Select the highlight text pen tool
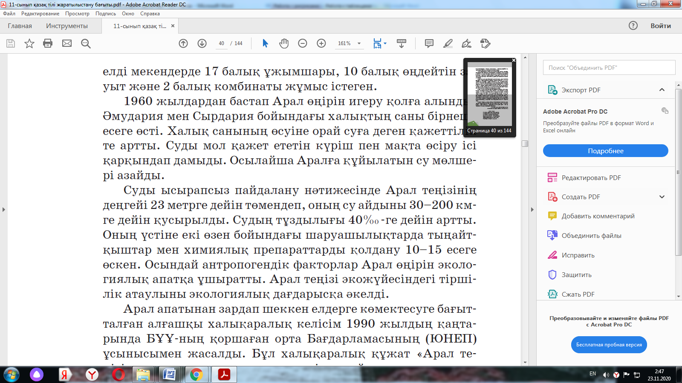The width and height of the screenshot is (682, 383). click(x=448, y=43)
